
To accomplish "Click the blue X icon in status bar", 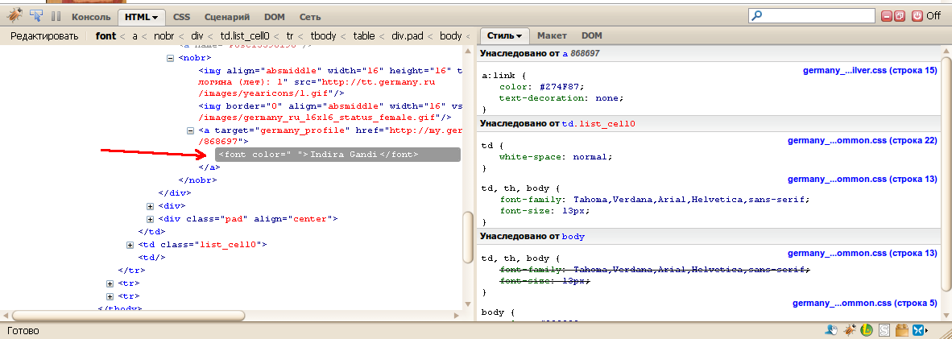I will point(917,330).
